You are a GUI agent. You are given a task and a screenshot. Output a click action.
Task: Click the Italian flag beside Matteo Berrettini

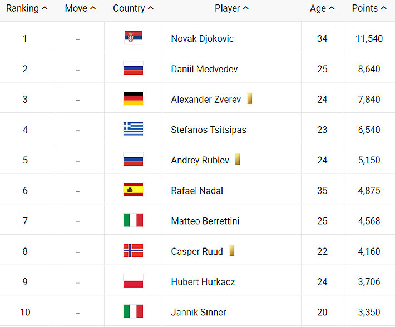pyautogui.click(x=133, y=221)
